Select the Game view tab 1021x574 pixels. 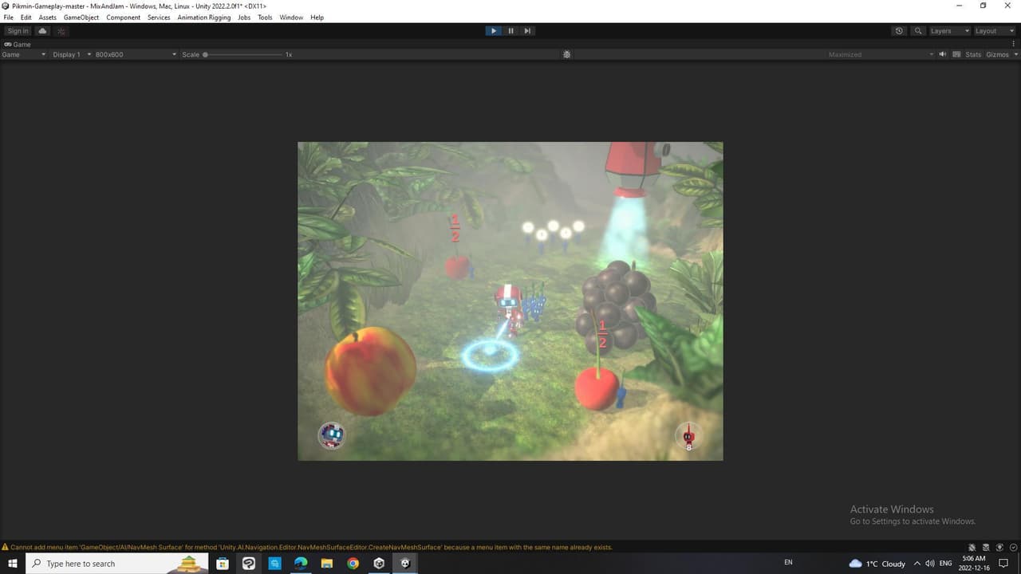(x=18, y=45)
